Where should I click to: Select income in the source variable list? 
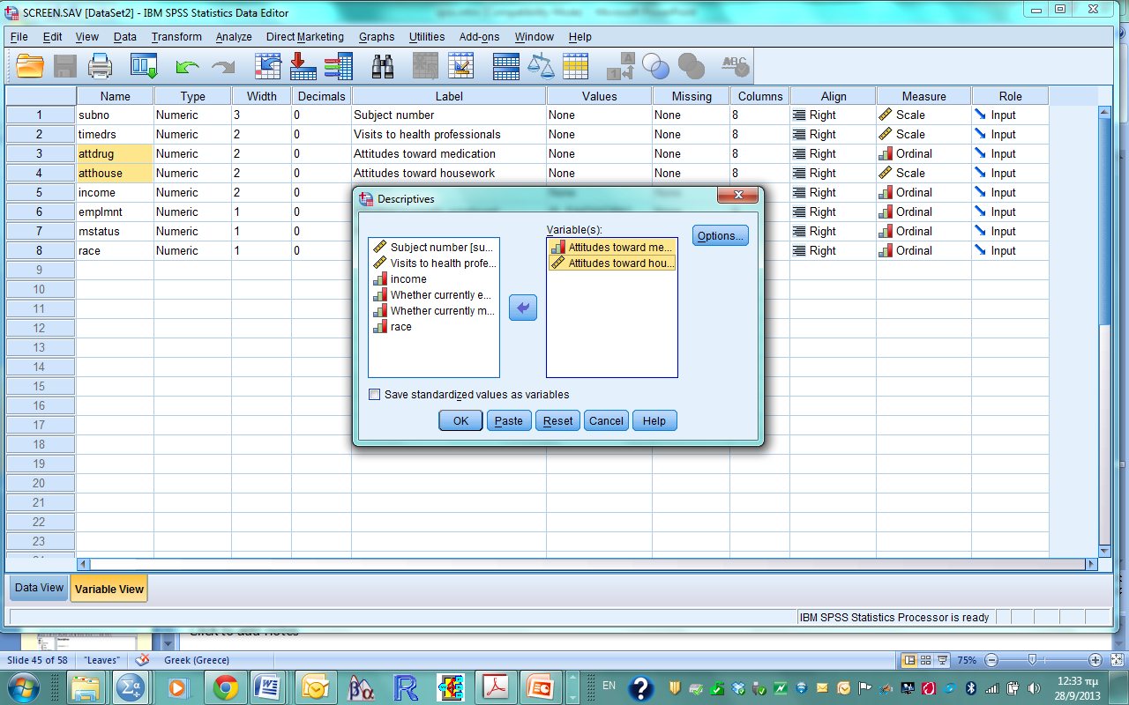pyautogui.click(x=434, y=279)
